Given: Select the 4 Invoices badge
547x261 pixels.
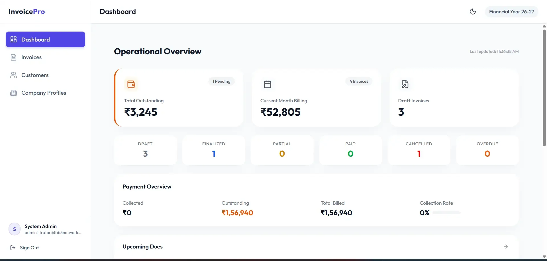Looking at the screenshot, I should tap(359, 81).
